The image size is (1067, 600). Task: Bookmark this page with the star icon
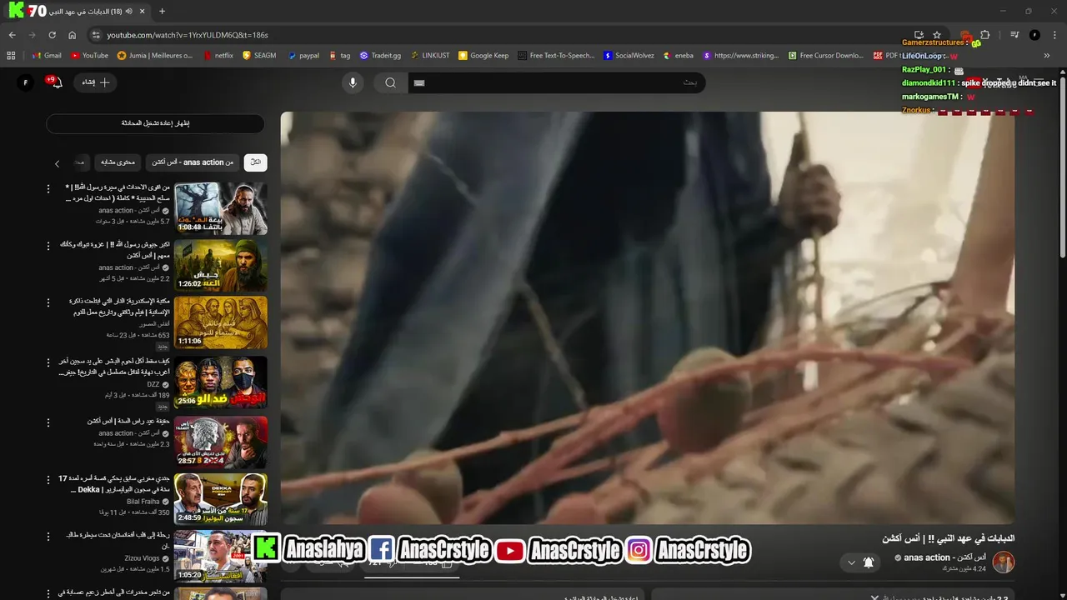937,35
